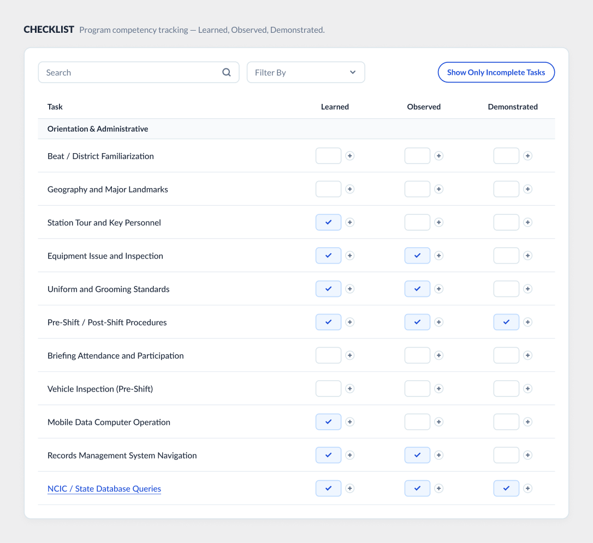Click Show Only Incomplete Tasks button
593x543 pixels.
pos(496,72)
